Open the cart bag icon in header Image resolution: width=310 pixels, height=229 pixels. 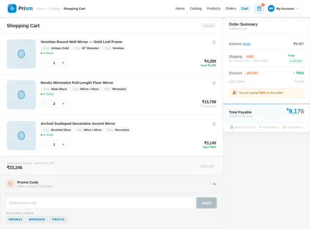coord(259,8)
